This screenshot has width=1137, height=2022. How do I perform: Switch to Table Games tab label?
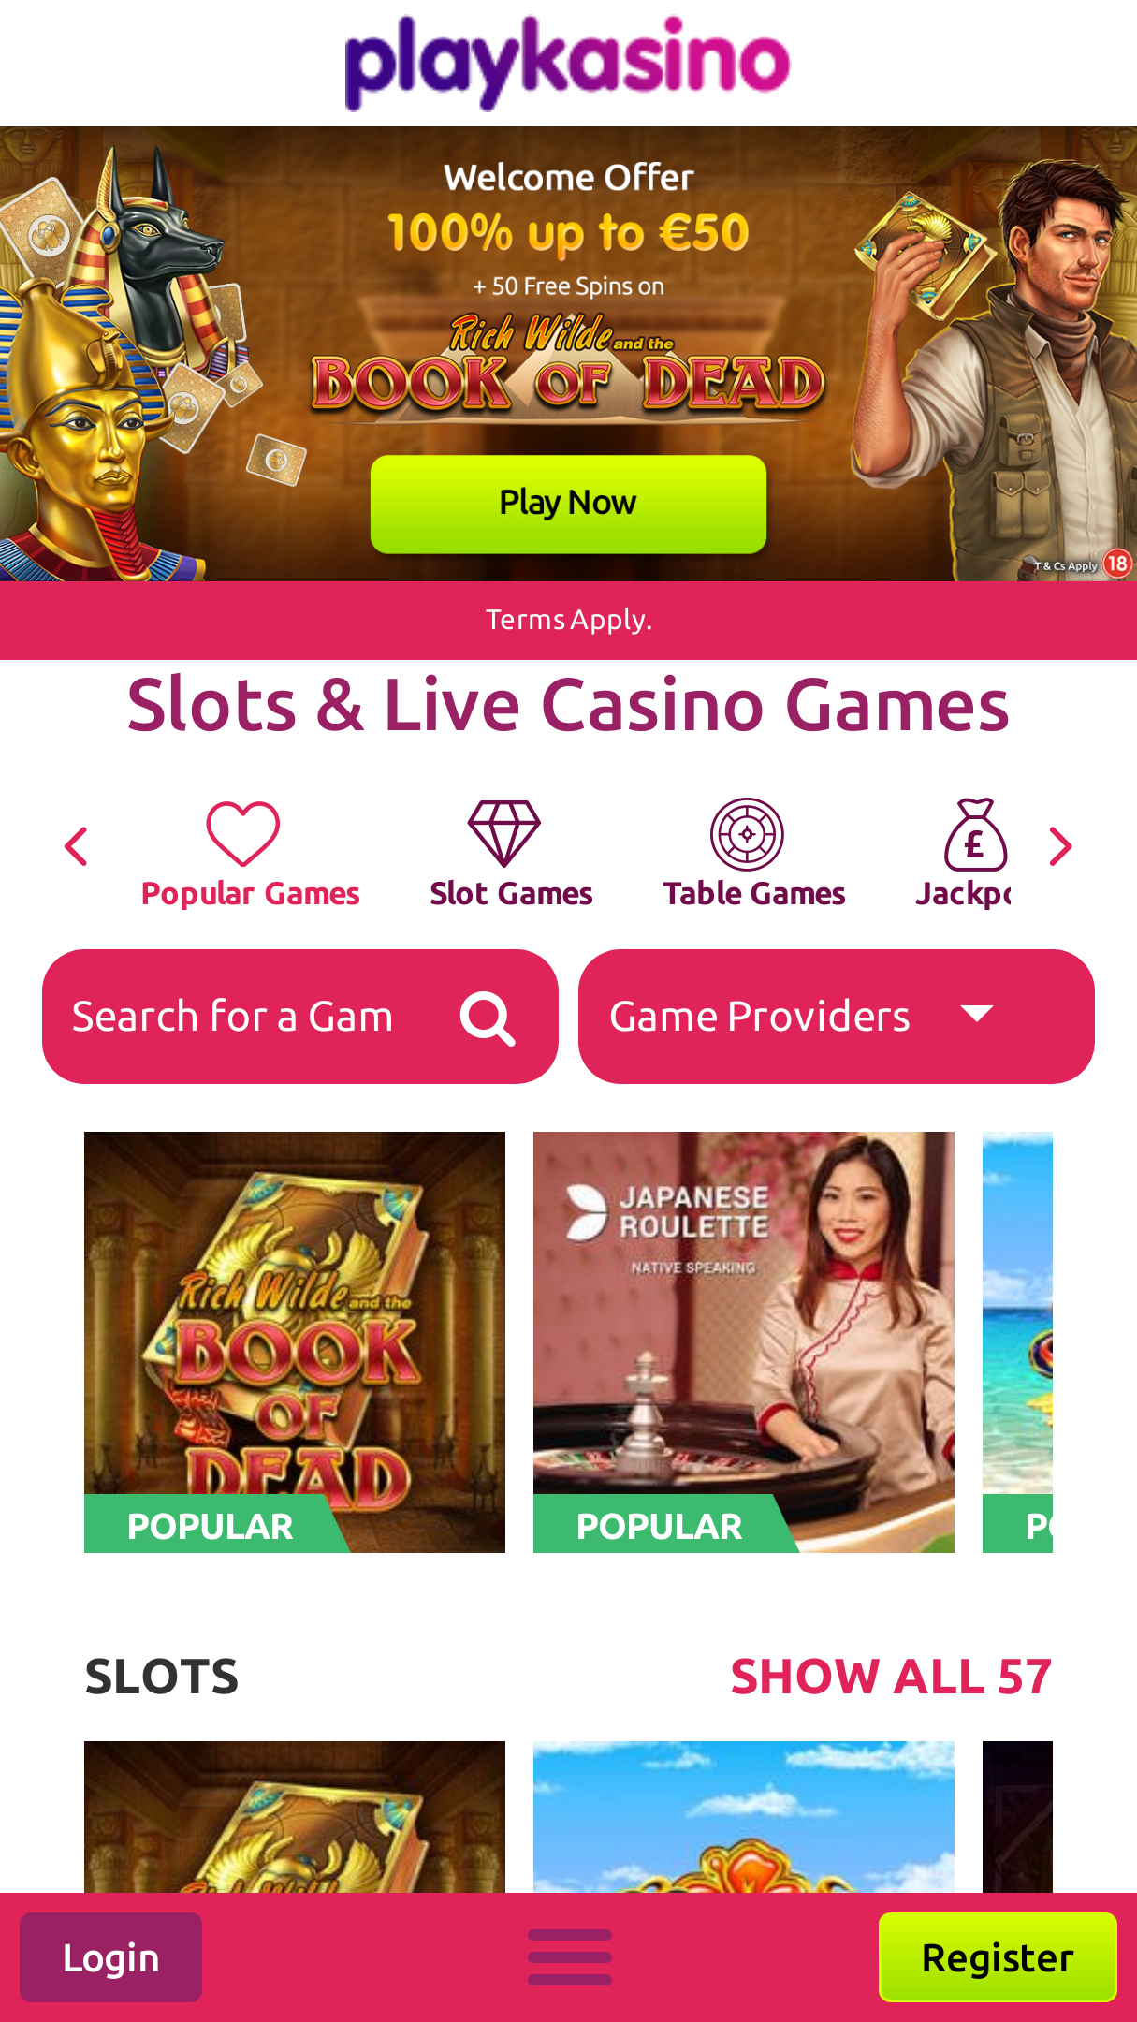click(754, 894)
